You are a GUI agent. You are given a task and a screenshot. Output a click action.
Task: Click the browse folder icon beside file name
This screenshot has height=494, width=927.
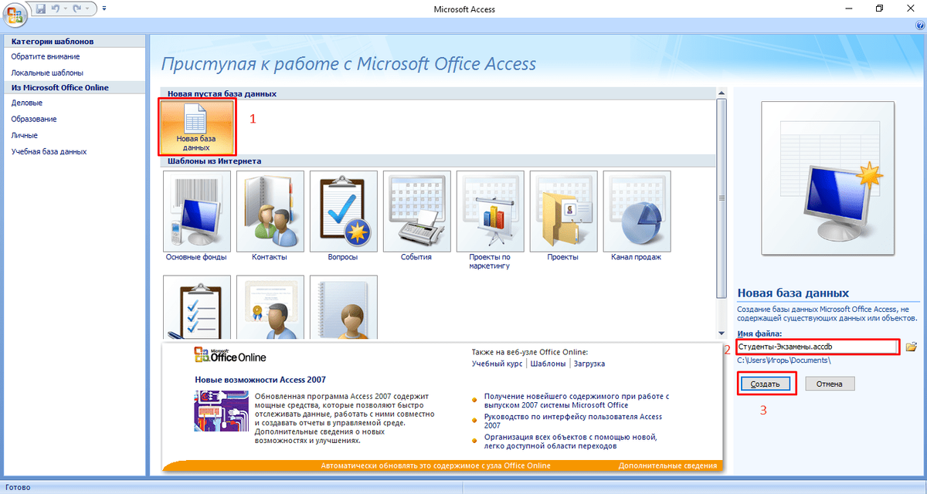(x=911, y=347)
